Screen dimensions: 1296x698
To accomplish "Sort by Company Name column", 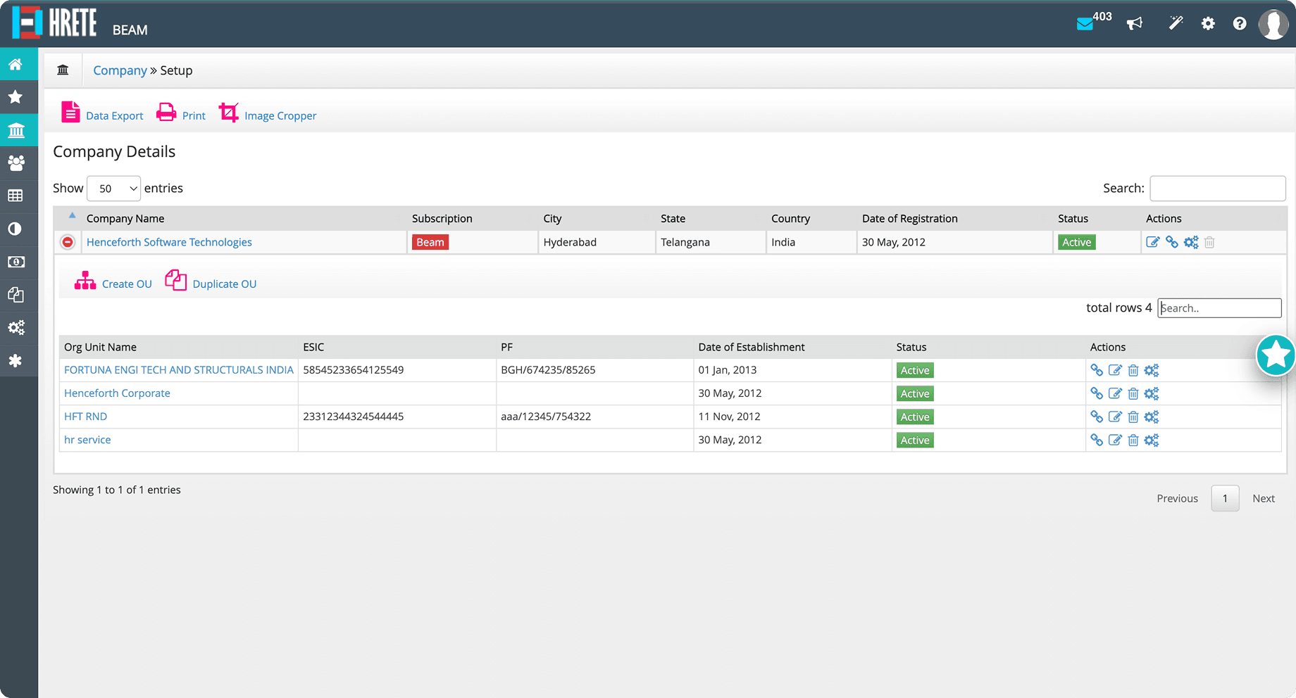I will 125,219.
